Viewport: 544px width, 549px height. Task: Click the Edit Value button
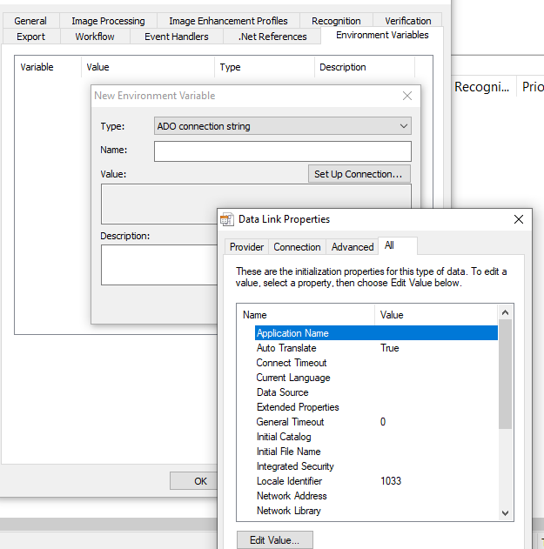[275, 540]
